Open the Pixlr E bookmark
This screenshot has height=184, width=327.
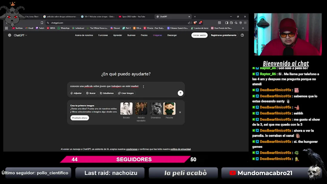click(x=126, y=28)
